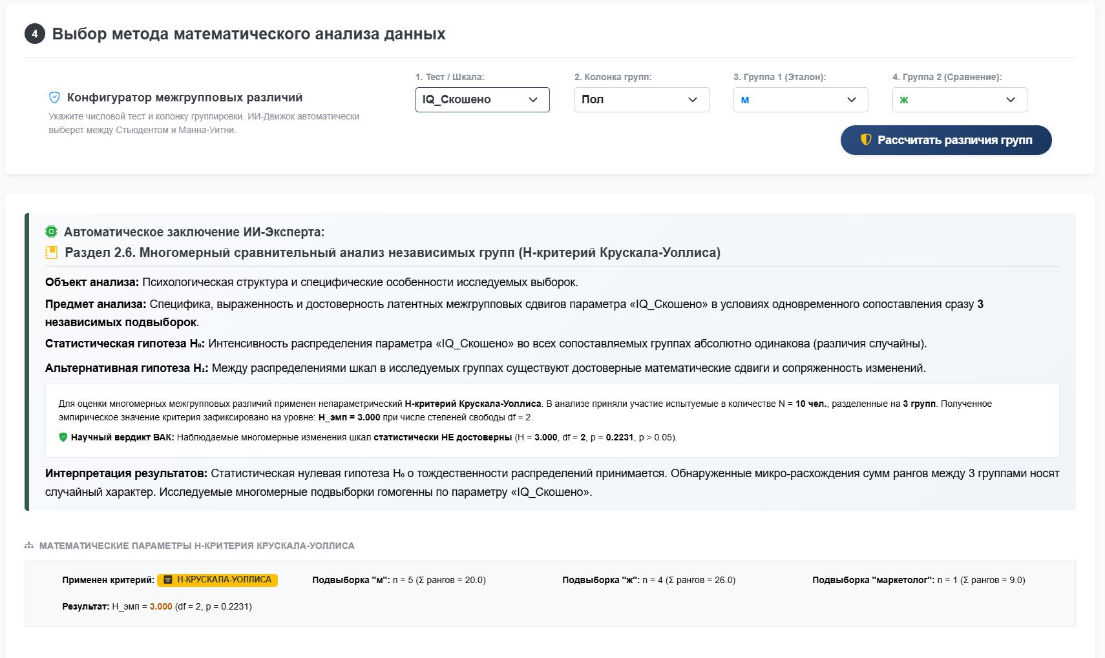1105x658 pixels.
Task: Click the Н-КРУСКАЛА-УОЛЛИСА yellow badge
Action: point(217,580)
